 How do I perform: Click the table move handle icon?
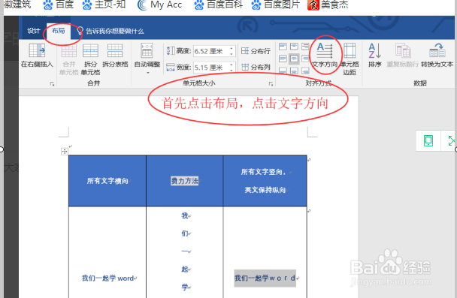(65, 152)
